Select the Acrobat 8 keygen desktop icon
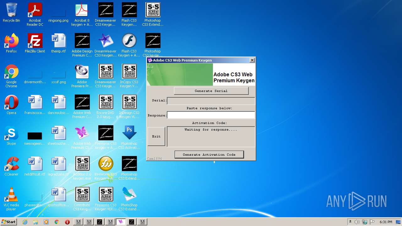 (x=82, y=15)
